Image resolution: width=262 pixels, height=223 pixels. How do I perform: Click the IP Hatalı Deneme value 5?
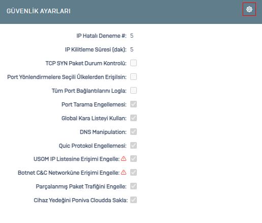[x=132, y=36]
